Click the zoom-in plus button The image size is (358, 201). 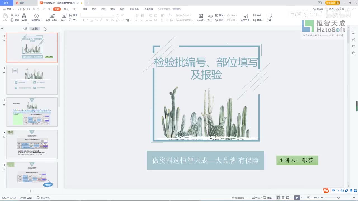click(x=354, y=198)
